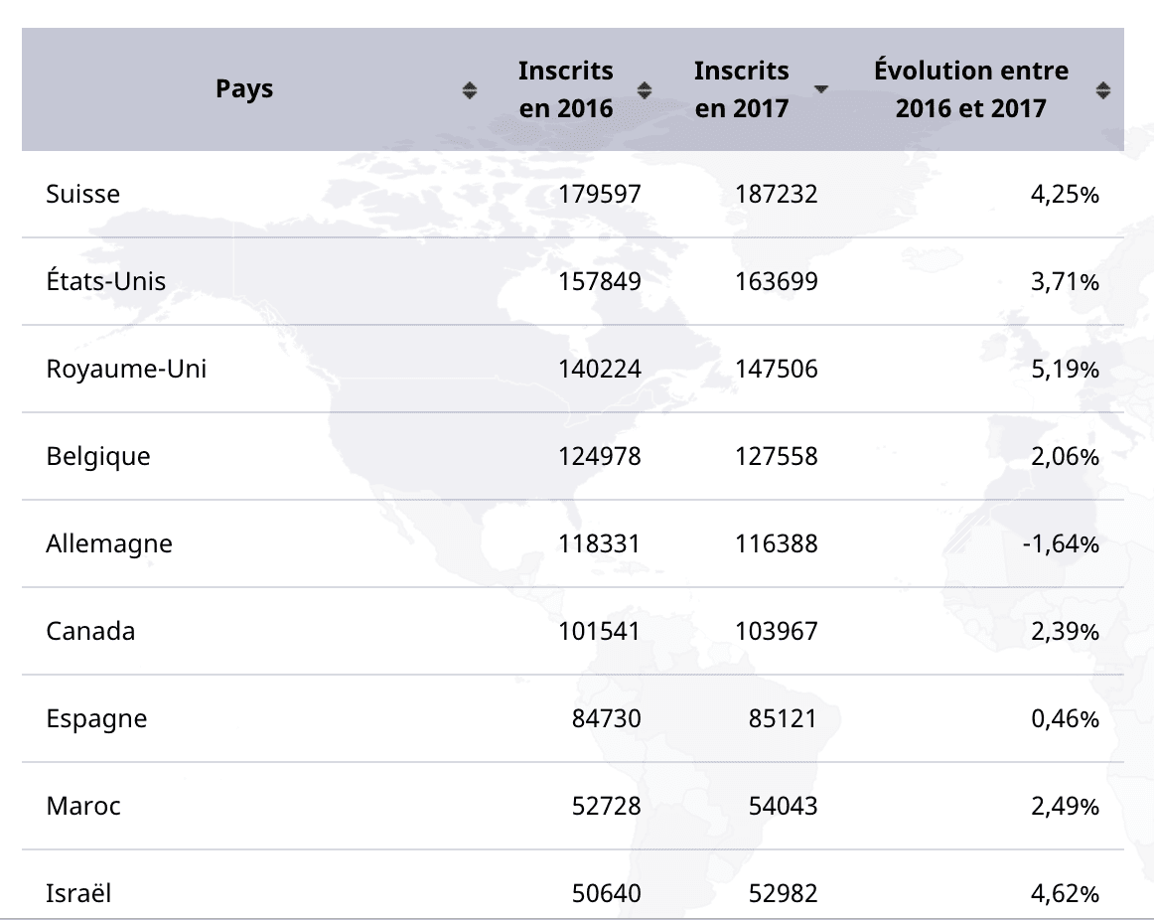Pick the Belgique country cell
This screenshot has width=1154, height=920.
tap(98, 456)
